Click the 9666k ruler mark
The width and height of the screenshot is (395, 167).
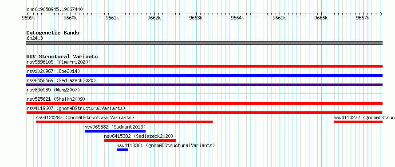pyautogui.click(x=321, y=18)
